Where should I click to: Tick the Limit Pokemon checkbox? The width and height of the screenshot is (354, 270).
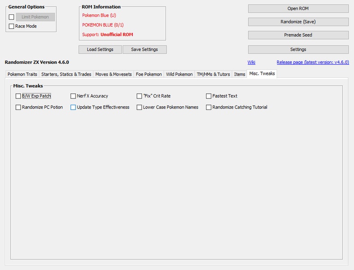[11, 17]
